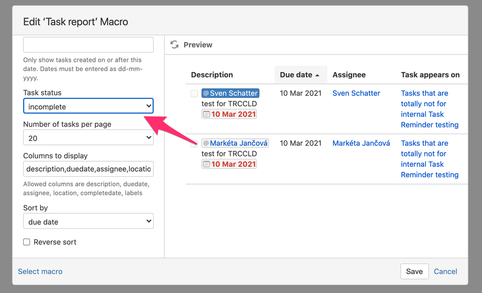This screenshot has height=293, width=482.
Task: Click the "Edit 'Task report' Macro" dialog title
Action: pos(76,22)
